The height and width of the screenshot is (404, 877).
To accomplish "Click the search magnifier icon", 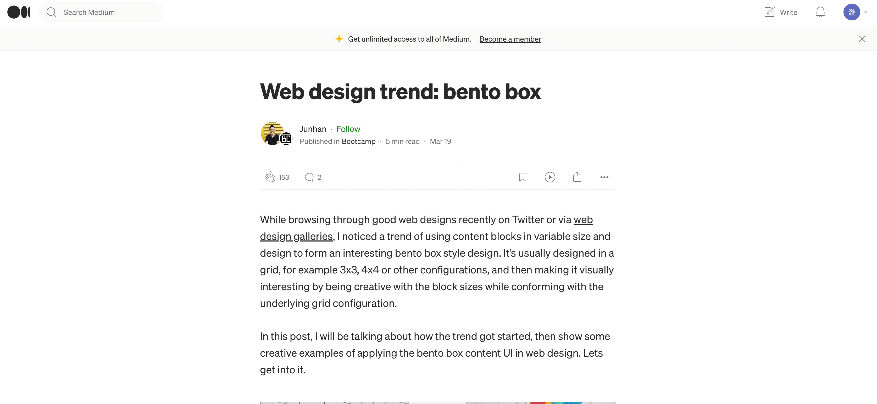I will 51,12.
